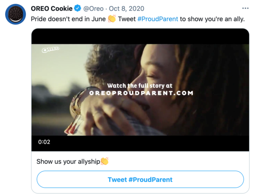Screen dimensions: 253x194
Task: Click the clapping emoji after allyship
Action: point(105,161)
